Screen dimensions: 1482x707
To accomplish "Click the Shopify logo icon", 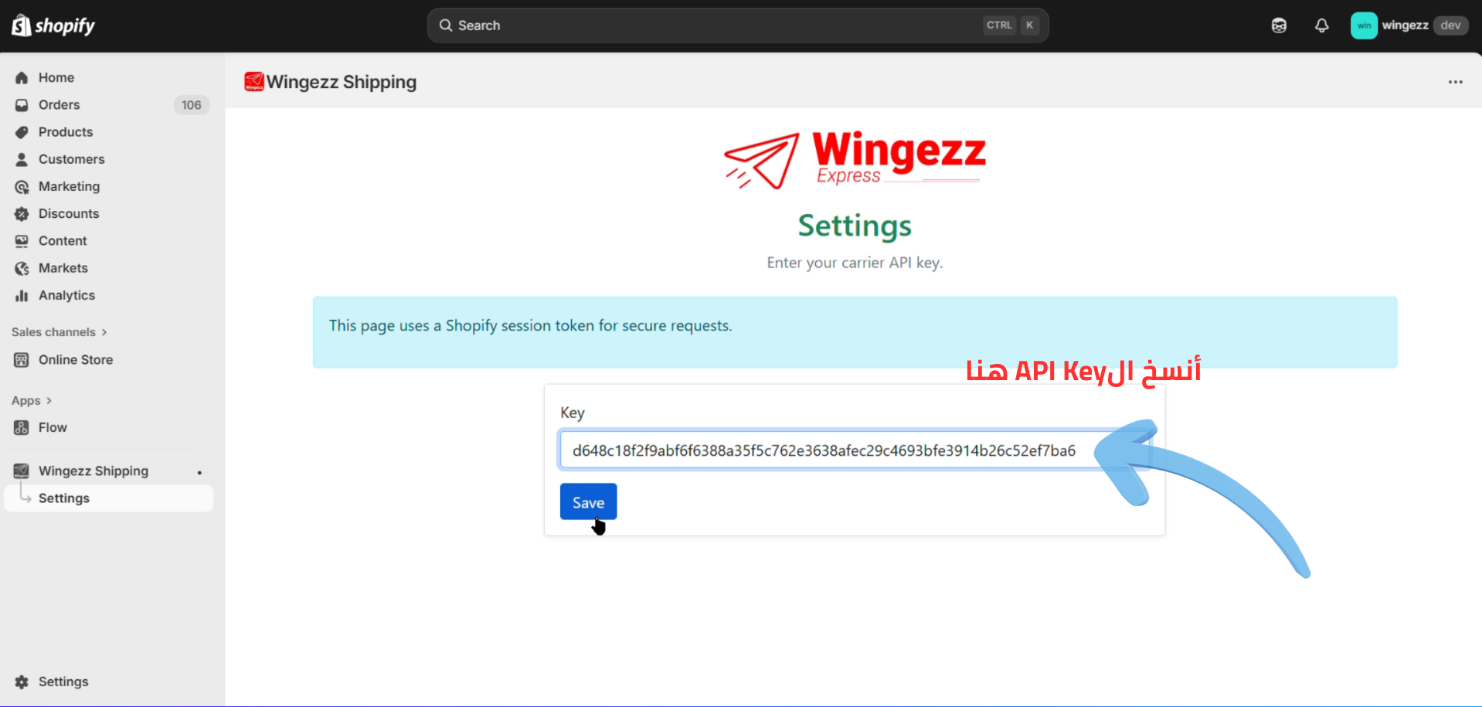I will tap(22, 25).
